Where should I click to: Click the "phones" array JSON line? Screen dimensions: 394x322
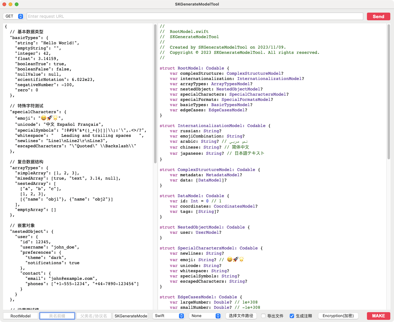pyautogui.click(x=82, y=284)
